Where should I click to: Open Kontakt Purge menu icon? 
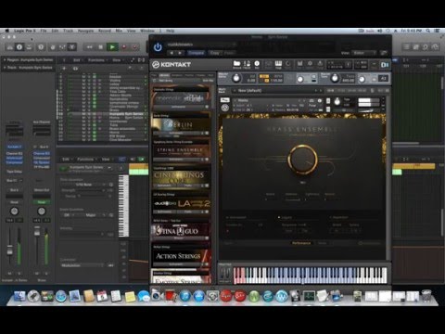[x=320, y=64]
